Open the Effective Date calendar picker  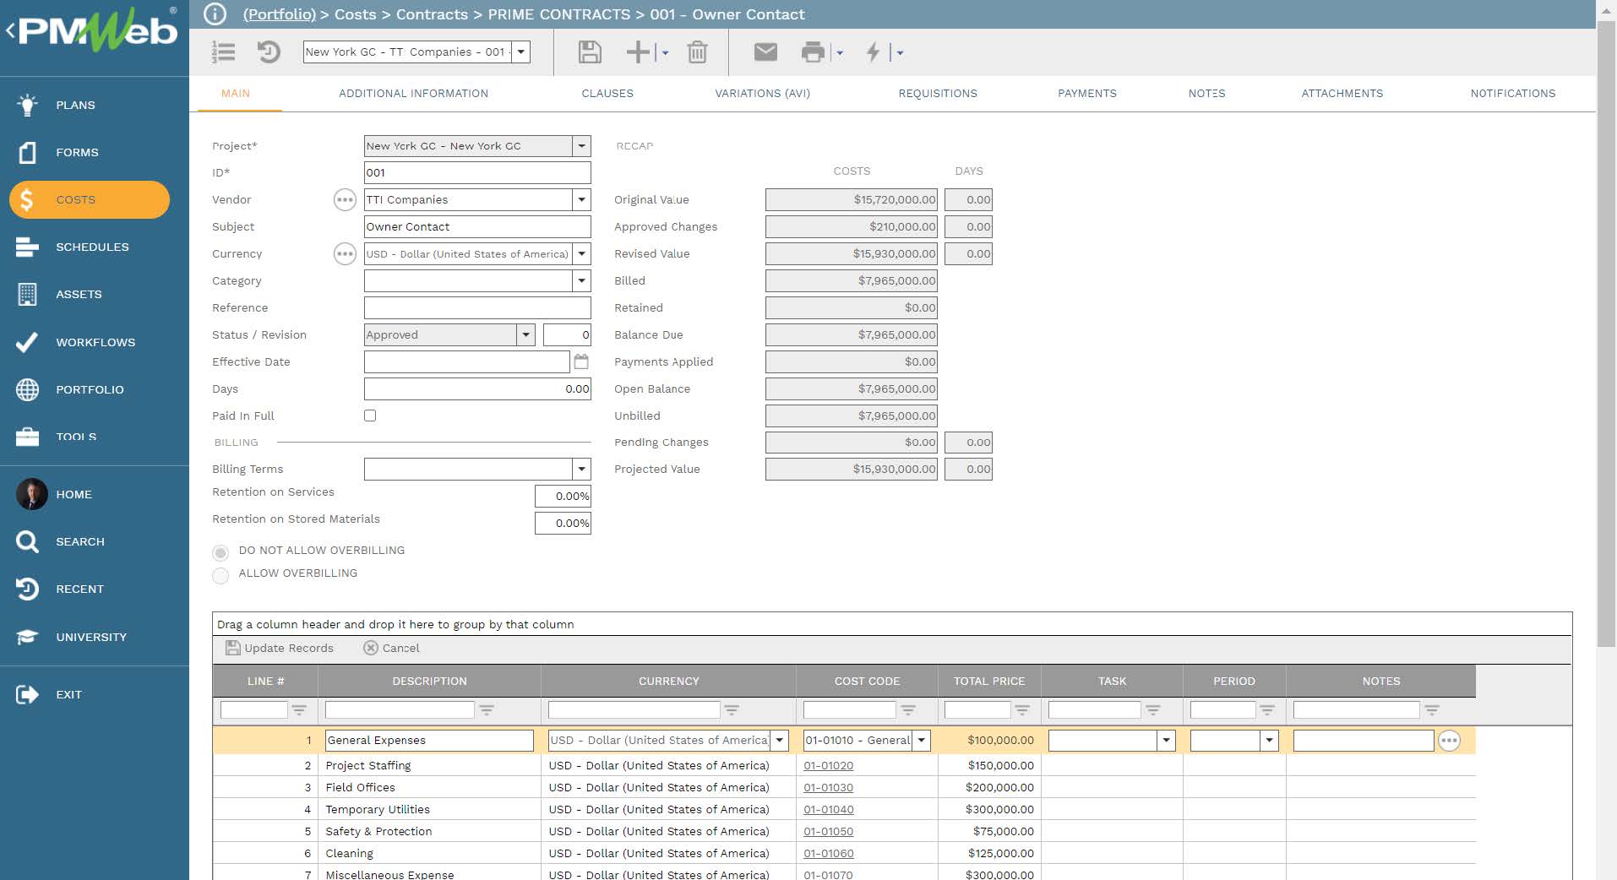[x=581, y=361]
